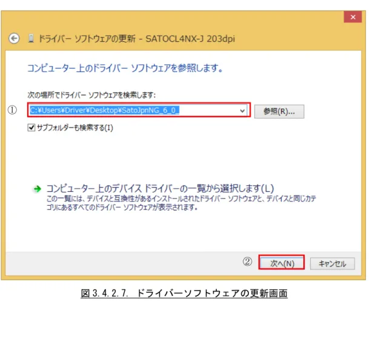This screenshot has width=370, height=345.
Task: Expand the driver path dropdown arrow
Action: pos(242,110)
